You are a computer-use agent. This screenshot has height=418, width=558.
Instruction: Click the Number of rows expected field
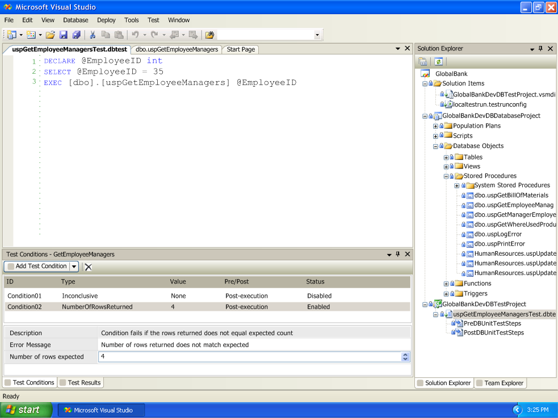pyautogui.click(x=249, y=357)
